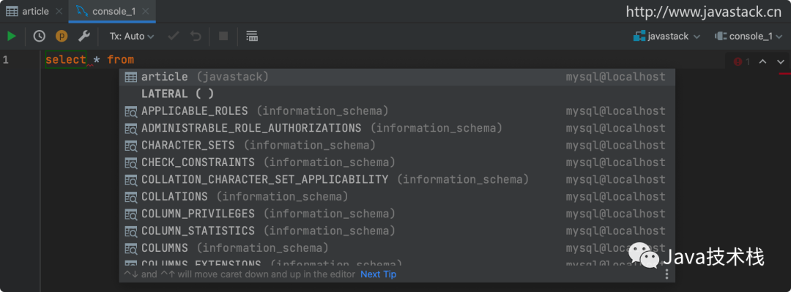This screenshot has height=292, width=791.
Task: Go to next highlighted error arrow
Action: point(781,61)
